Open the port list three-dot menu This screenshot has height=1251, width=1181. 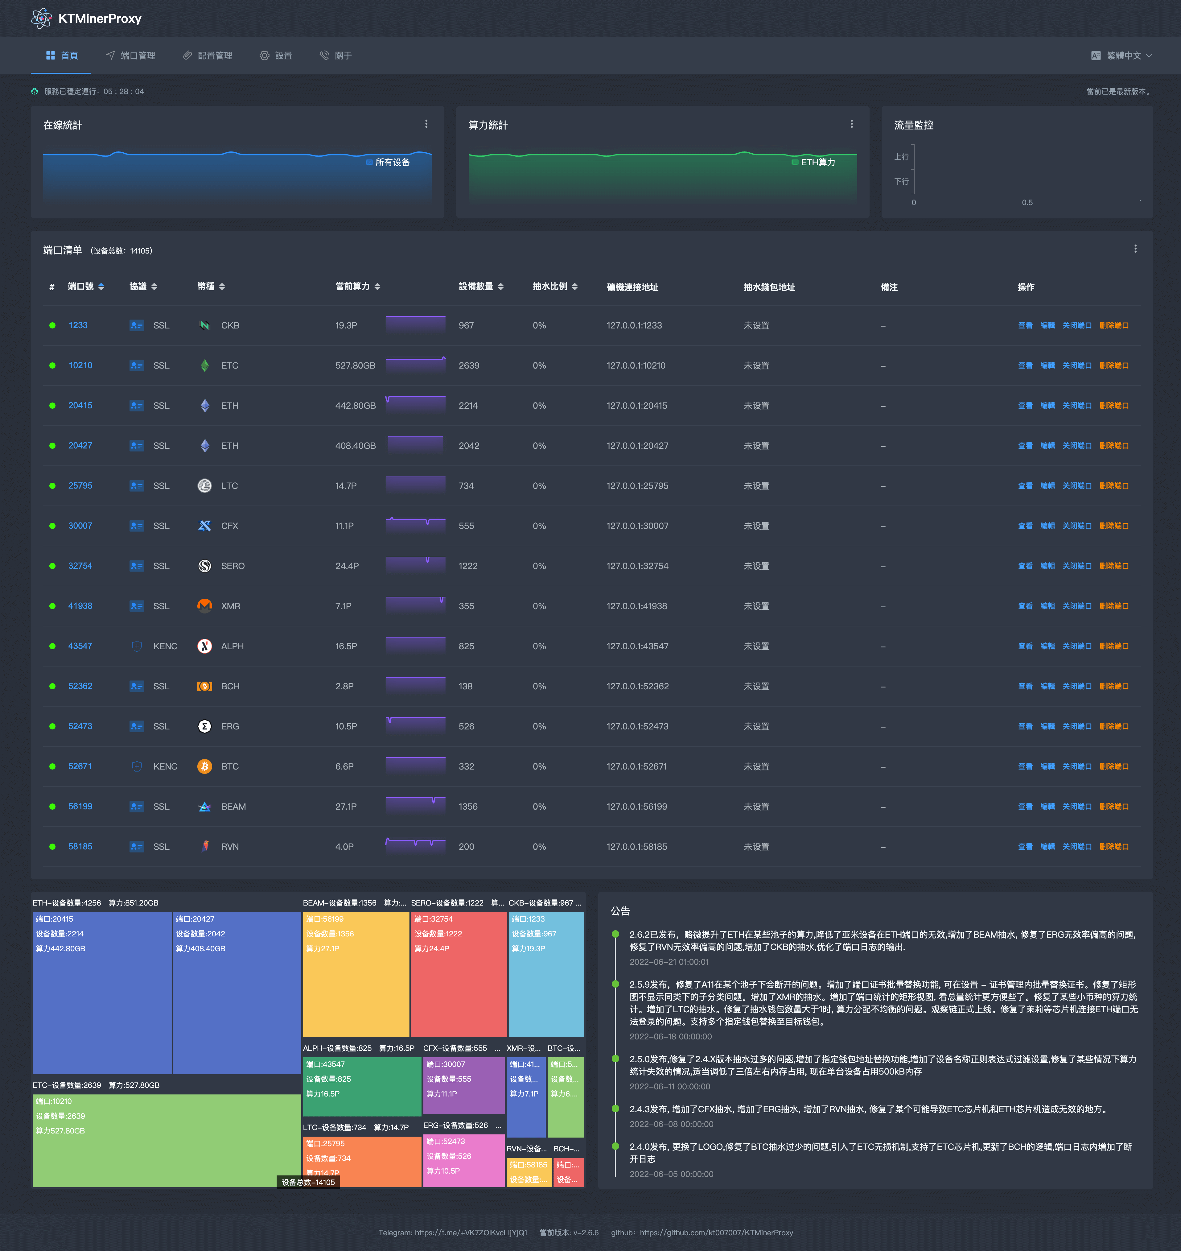pos(1135,249)
